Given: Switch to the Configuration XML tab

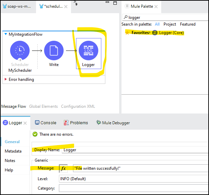Looking at the screenshot, I should tap(78, 106).
